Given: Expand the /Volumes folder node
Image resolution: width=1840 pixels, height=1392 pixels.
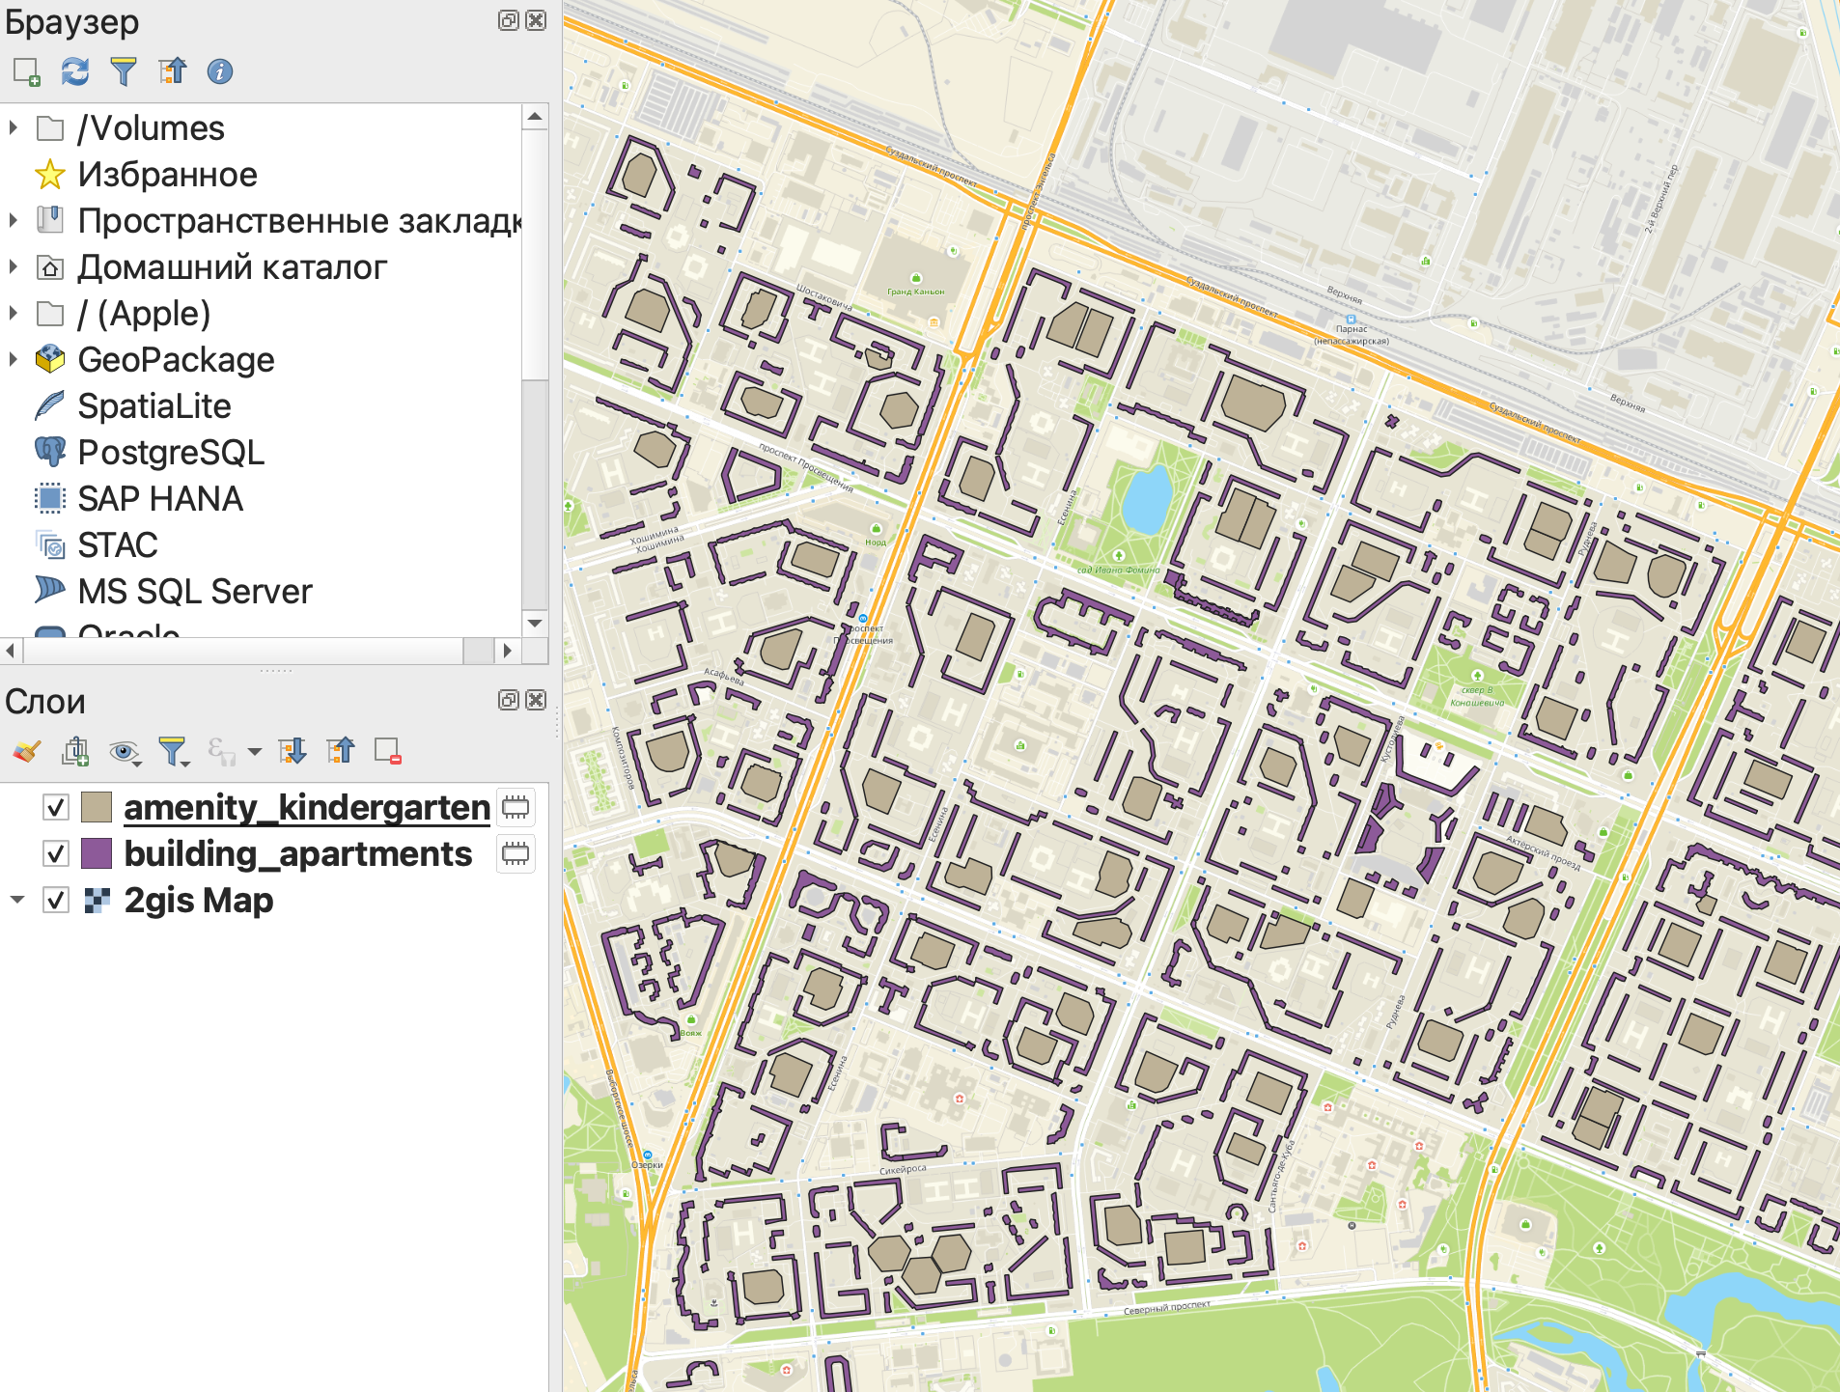Looking at the screenshot, I should coord(14,127).
